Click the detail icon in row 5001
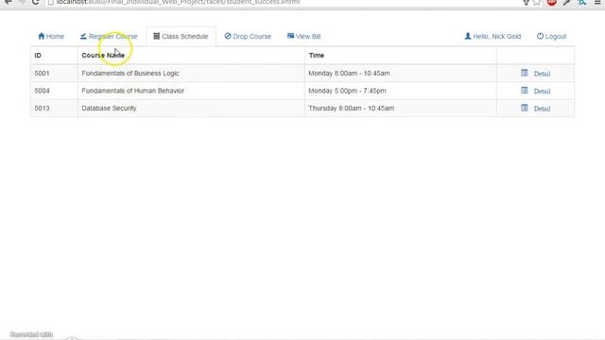The width and height of the screenshot is (605, 340). click(525, 73)
